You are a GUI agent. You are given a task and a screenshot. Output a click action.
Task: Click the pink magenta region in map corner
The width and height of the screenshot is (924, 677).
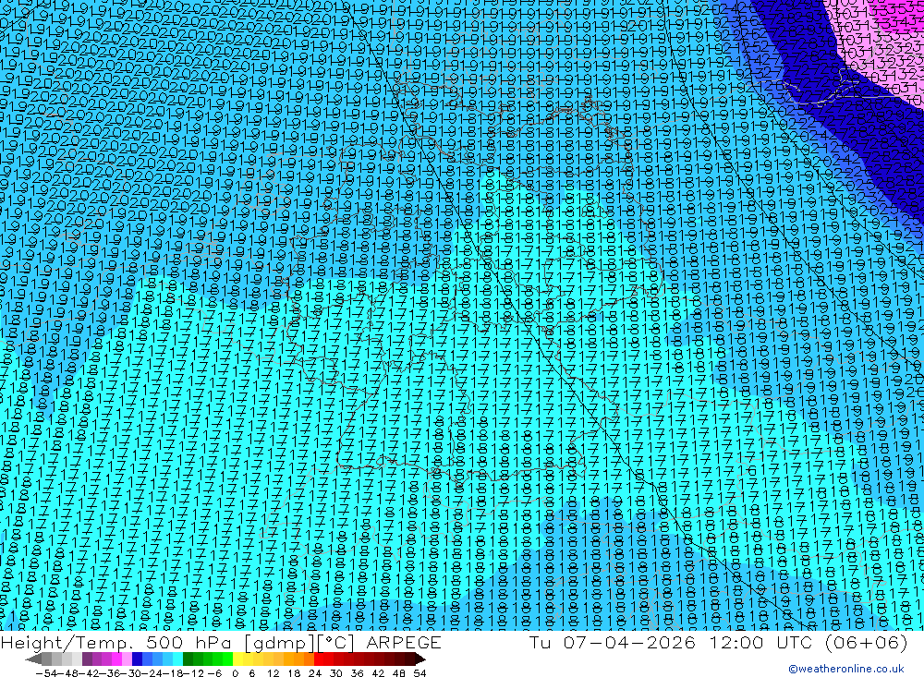click(x=884, y=35)
